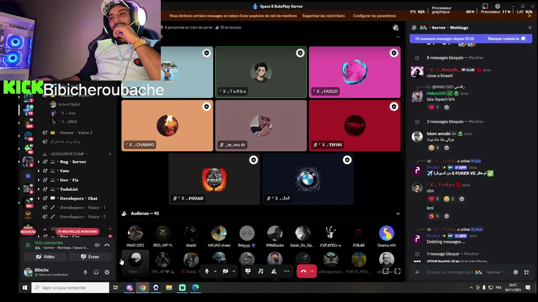The width and height of the screenshot is (538, 302).
Task: Toggle heart reaction 5 on cbn message
Action: (x=433, y=199)
